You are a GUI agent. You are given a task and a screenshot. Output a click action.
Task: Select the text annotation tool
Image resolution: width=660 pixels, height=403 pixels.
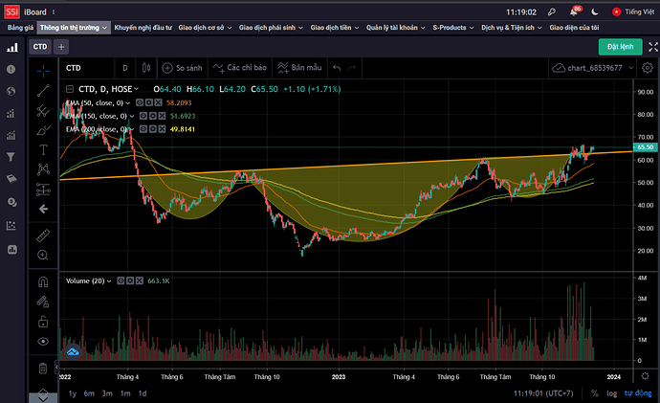(x=43, y=150)
